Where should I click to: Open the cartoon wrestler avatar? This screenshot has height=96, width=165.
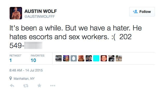click(66, 58)
